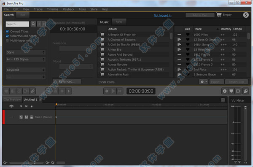Image resolution: width=253 pixels, height=167 pixels.
Task: Adjust the VU Meter volume slider
Action: click(245, 107)
